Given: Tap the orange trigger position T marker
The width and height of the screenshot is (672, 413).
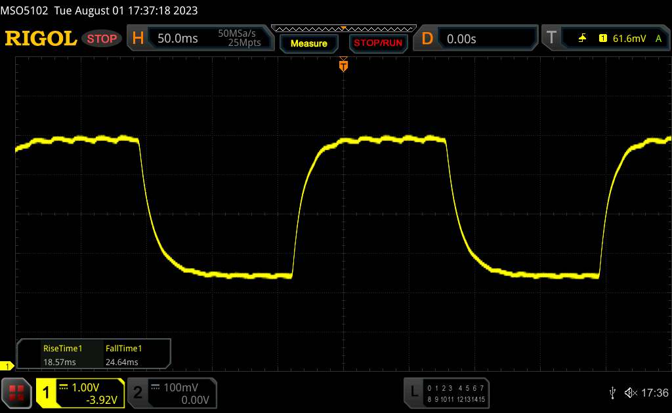Looking at the screenshot, I should pyautogui.click(x=343, y=66).
